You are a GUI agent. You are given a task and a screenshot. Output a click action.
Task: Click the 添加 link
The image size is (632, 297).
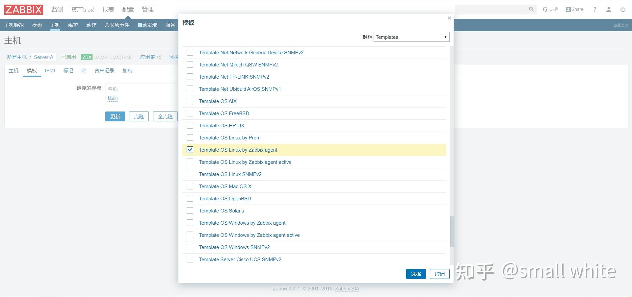(113, 98)
